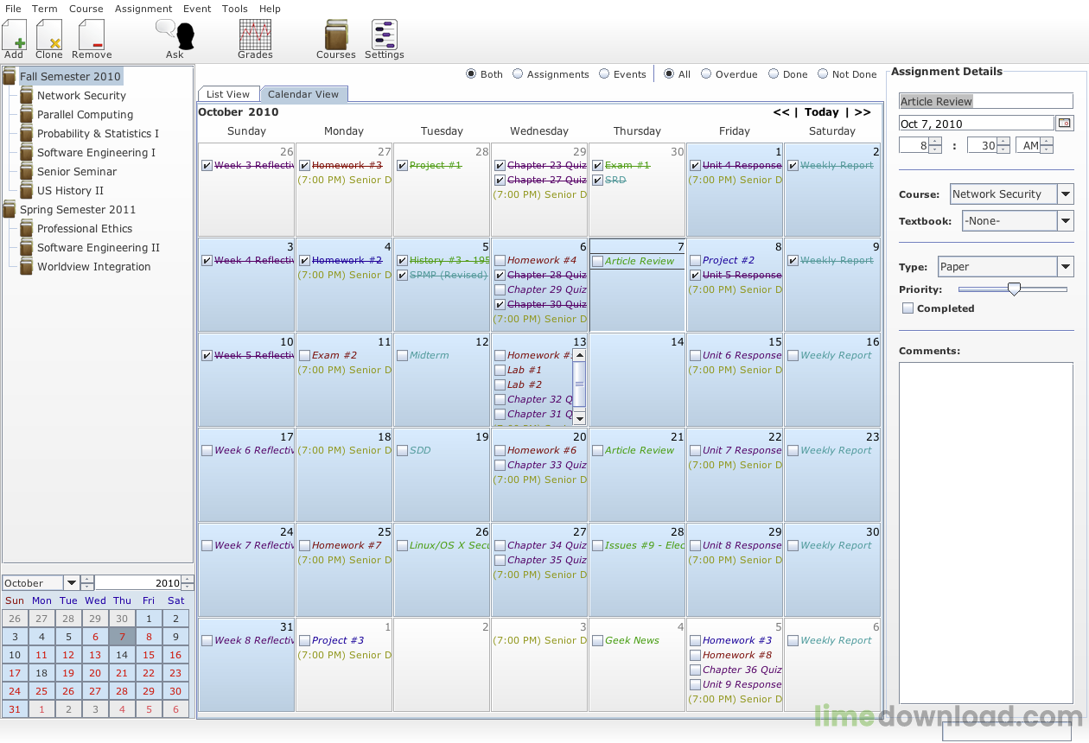
Task: Open the date picker calendar icon
Action: pos(1065,124)
